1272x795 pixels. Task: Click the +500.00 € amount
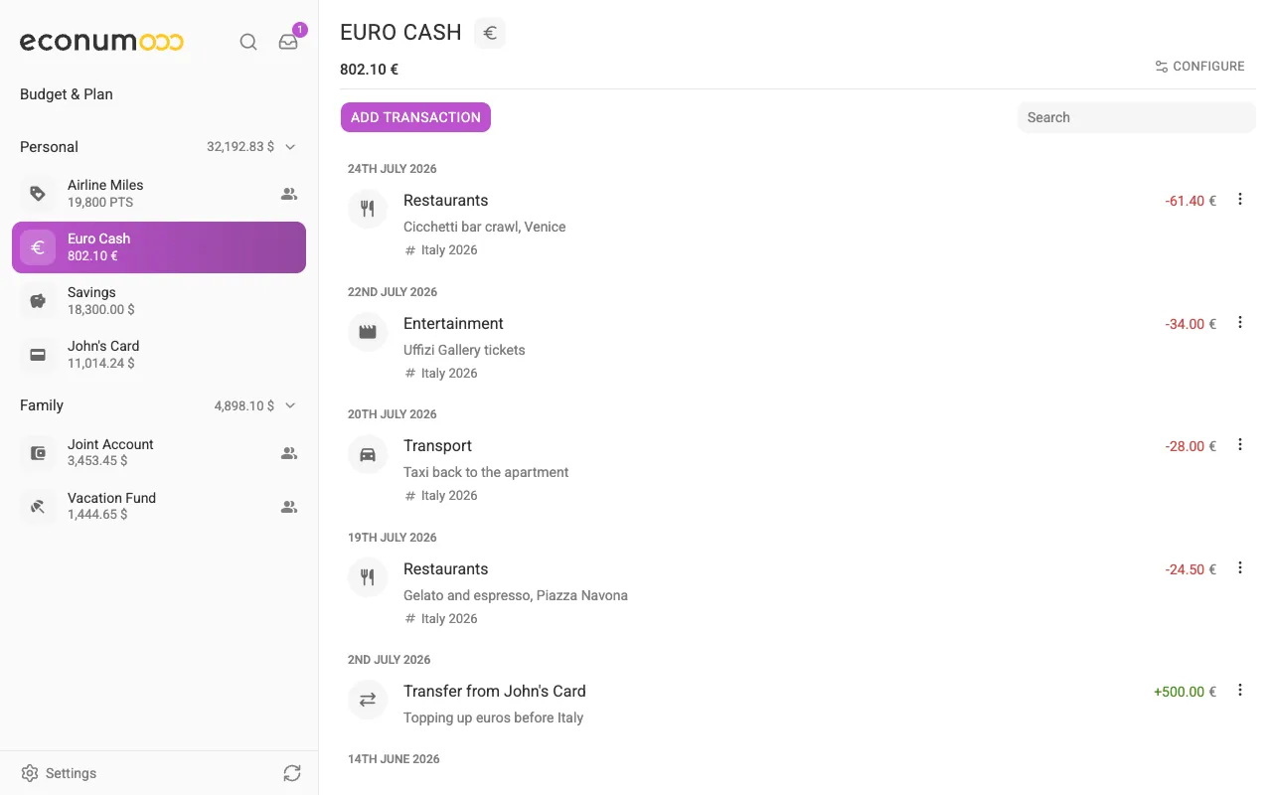tap(1185, 692)
